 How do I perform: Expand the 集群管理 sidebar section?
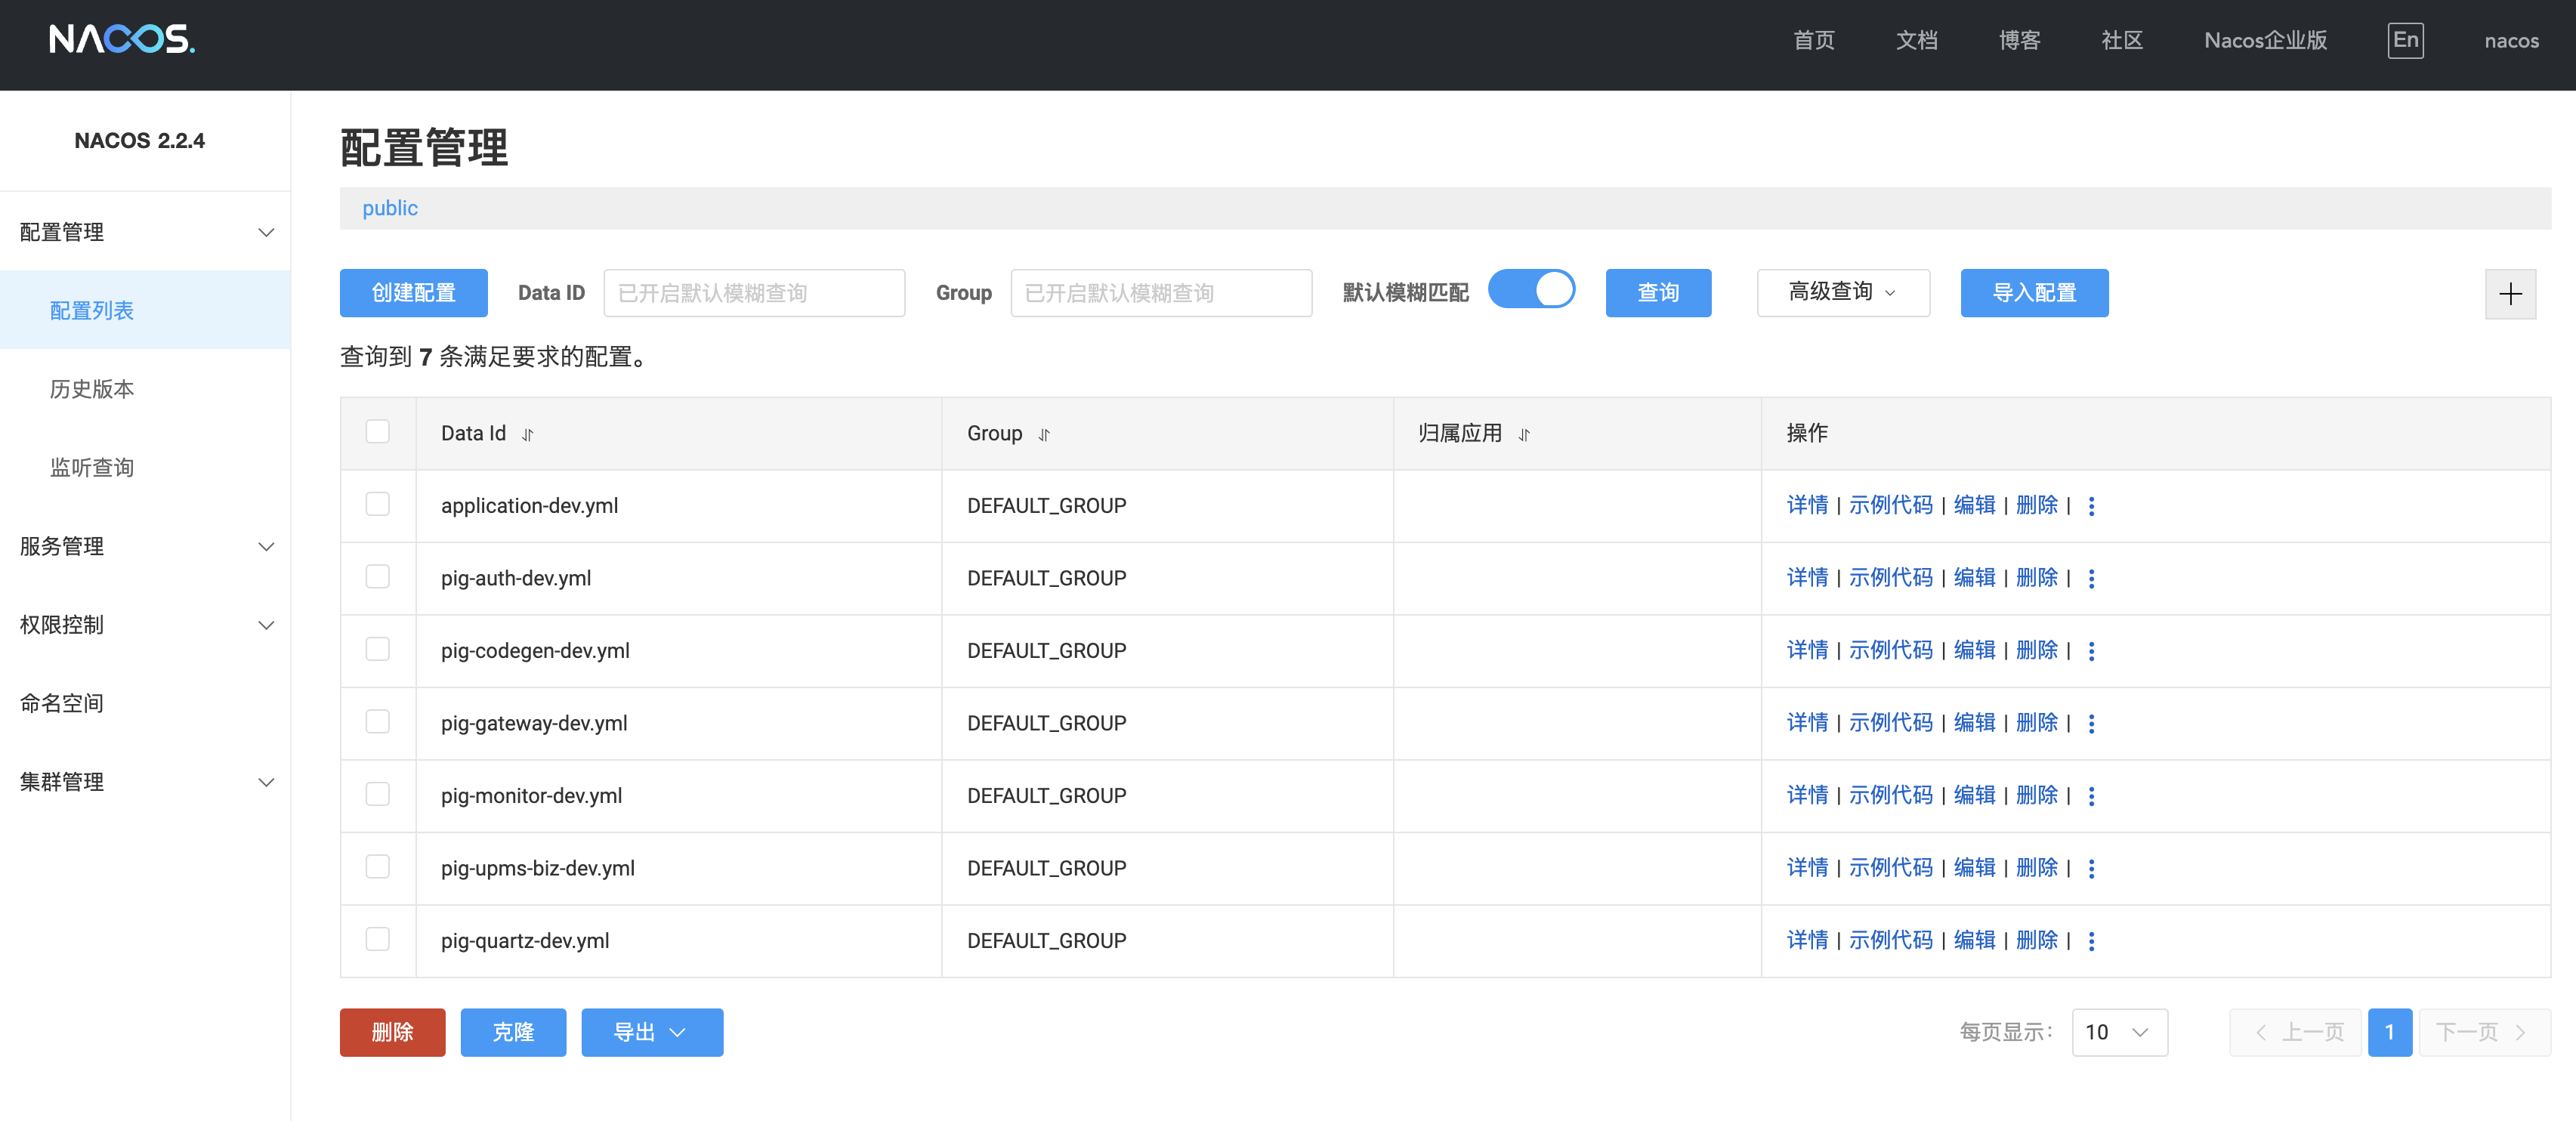[145, 782]
